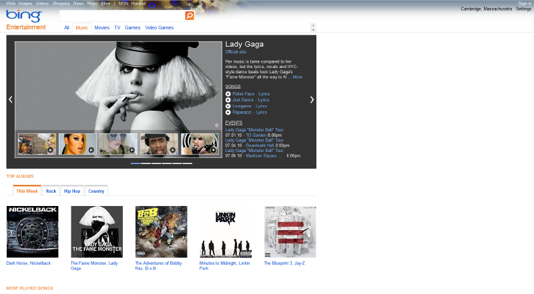Click play icon beside Paparazzi
This screenshot has height=294, width=534.
pyautogui.click(x=228, y=112)
